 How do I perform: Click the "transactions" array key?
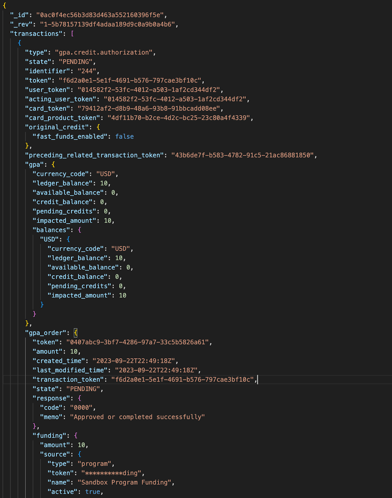(36, 34)
